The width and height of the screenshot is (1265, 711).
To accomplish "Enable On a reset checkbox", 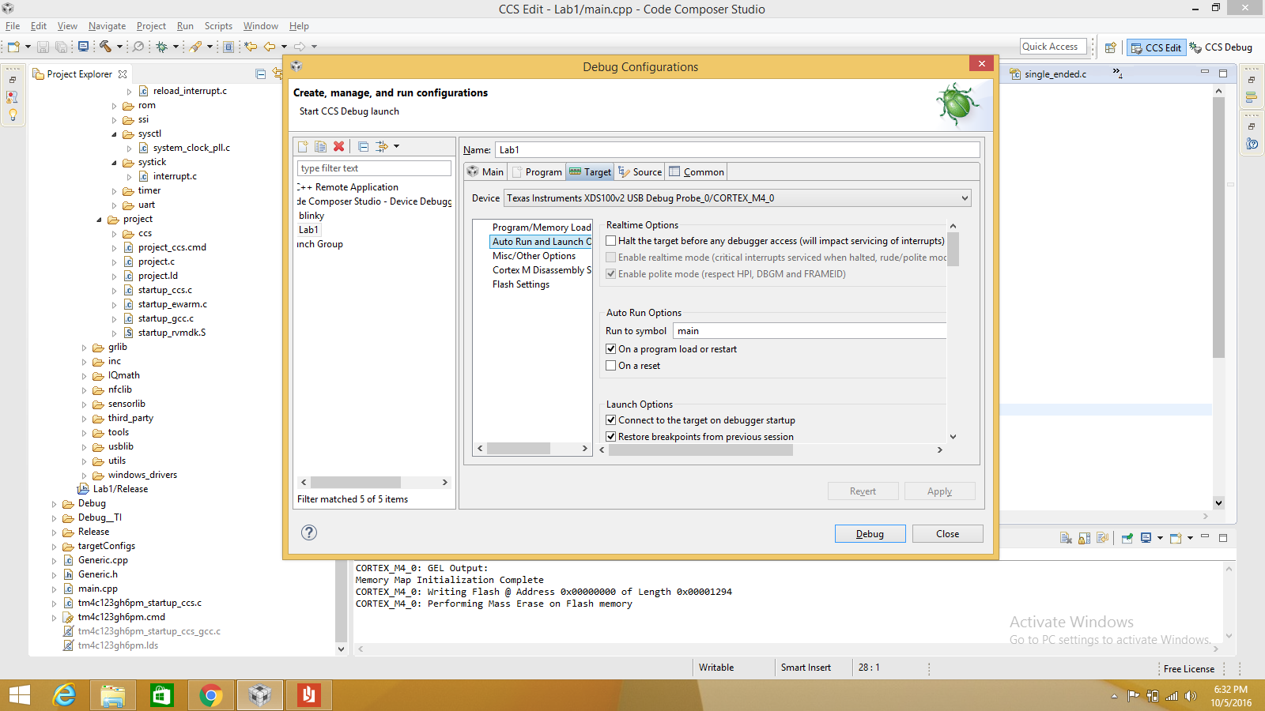I will pyautogui.click(x=610, y=365).
